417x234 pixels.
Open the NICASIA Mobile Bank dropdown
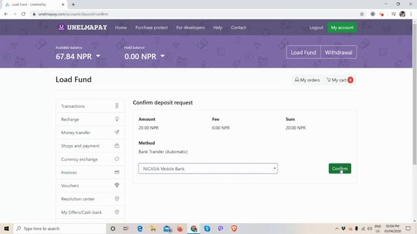click(208, 168)
